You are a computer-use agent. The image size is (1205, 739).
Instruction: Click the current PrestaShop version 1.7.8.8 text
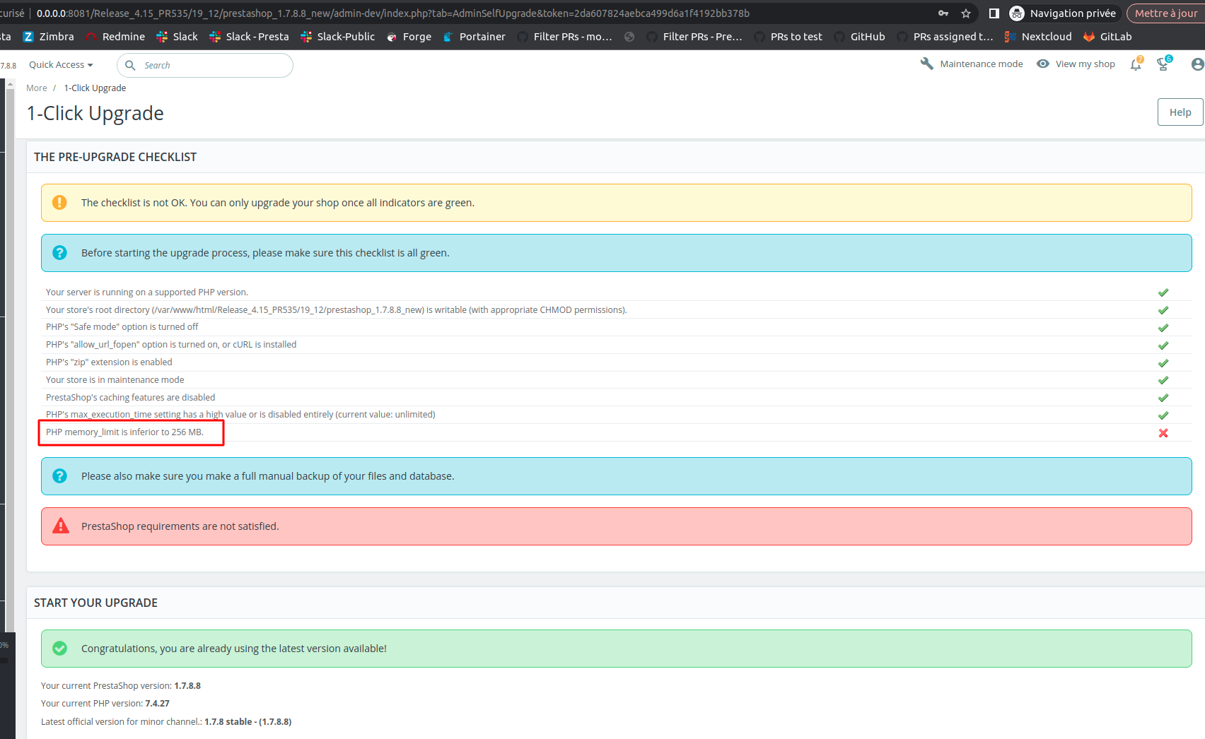(187, 686)
